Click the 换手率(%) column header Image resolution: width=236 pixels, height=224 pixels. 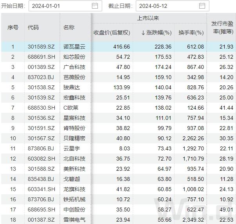click(x=191, y=33)
